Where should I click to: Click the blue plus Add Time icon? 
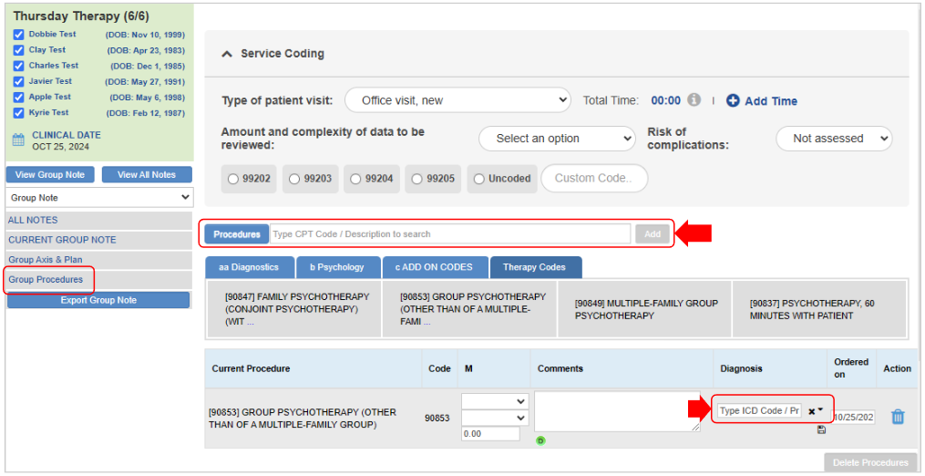733,101
